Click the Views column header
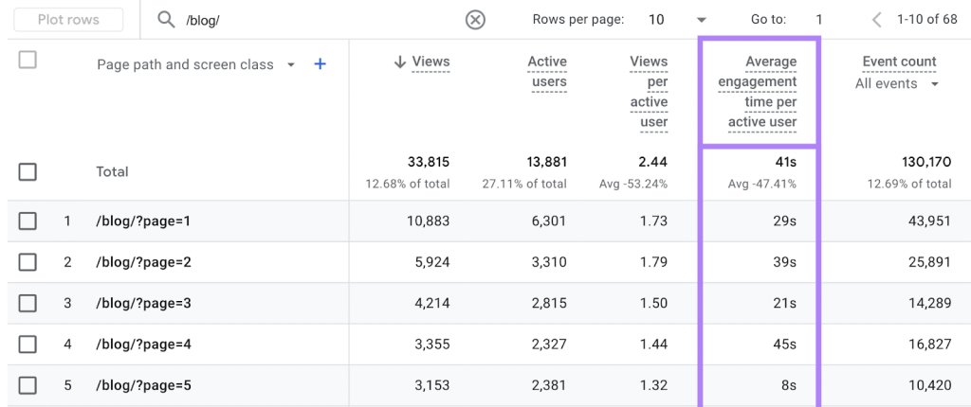Viewport: 971px width, 407px height. [431, 62]
